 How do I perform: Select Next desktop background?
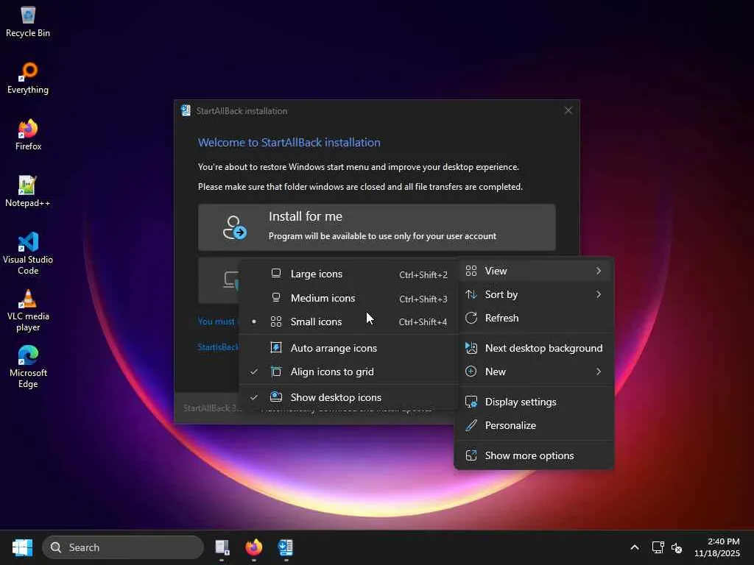click(x=534, y=348)
